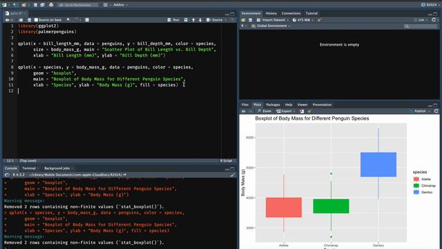Click the Run button in editor
Viewport: 442px width, 249px height.
[x=173, y=20]
